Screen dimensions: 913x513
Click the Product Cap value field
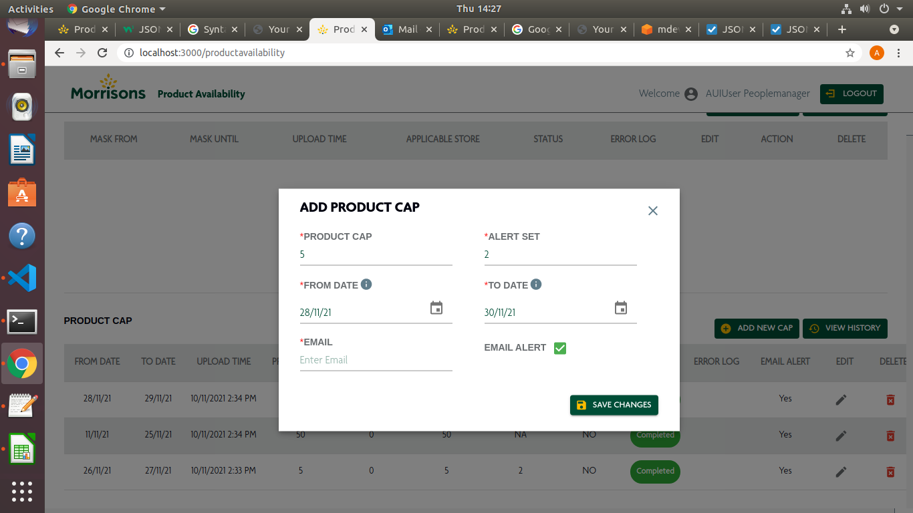pyautogui.click(x=376, y=254)
